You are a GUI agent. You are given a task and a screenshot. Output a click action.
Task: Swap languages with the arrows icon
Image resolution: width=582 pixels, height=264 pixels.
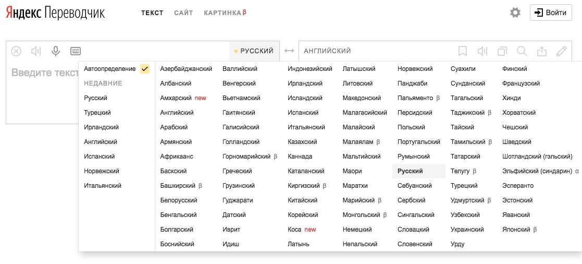289,51
